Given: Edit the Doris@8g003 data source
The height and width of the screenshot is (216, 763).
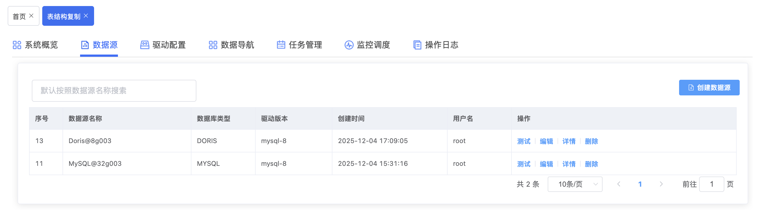Looking at the screenshot, I should (x=546, y=141).
